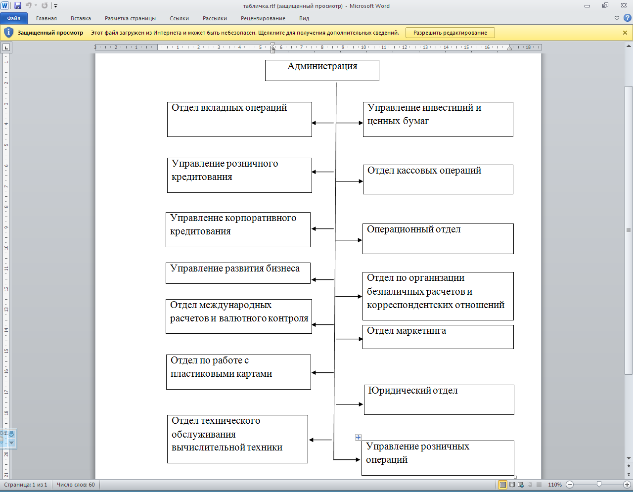Click Управление инвестиций и ценных бумаг text

pos(424,114)
